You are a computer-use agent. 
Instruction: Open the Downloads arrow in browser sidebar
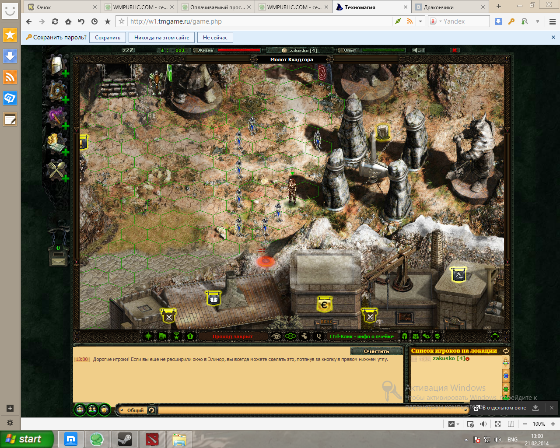coord(10,56)
